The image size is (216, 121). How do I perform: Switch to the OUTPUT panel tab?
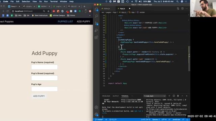[x=115, y=96]
